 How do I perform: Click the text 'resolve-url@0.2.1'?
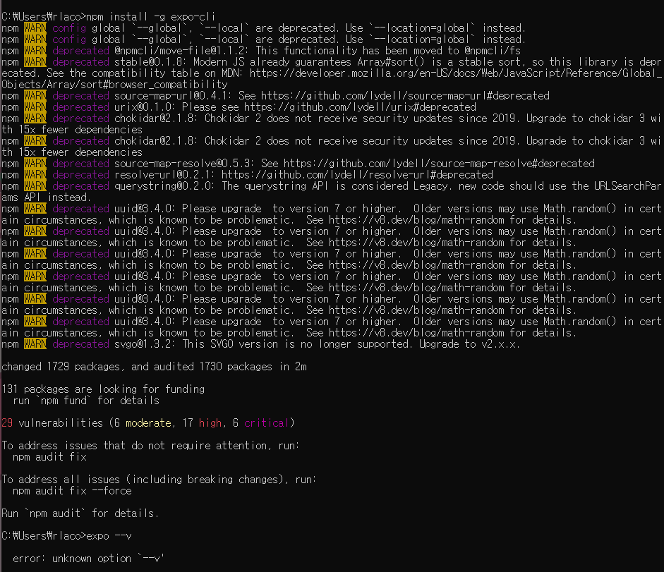tap(162, 174)
